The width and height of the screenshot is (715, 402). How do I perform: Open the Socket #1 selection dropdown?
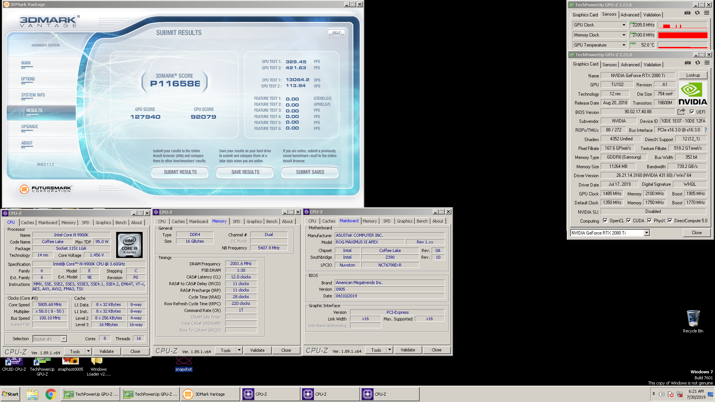(64, 339)
